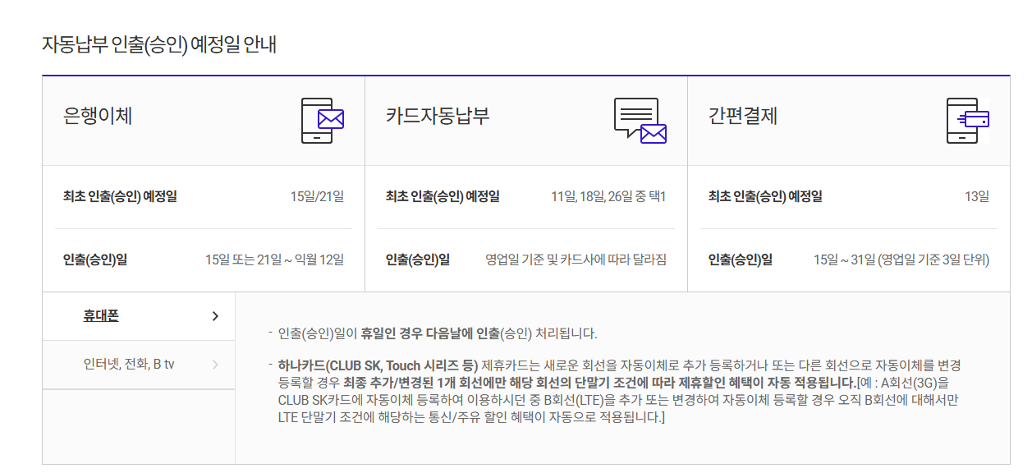
Task: Select the 휴대폰 tab
Action: (139, 316)
